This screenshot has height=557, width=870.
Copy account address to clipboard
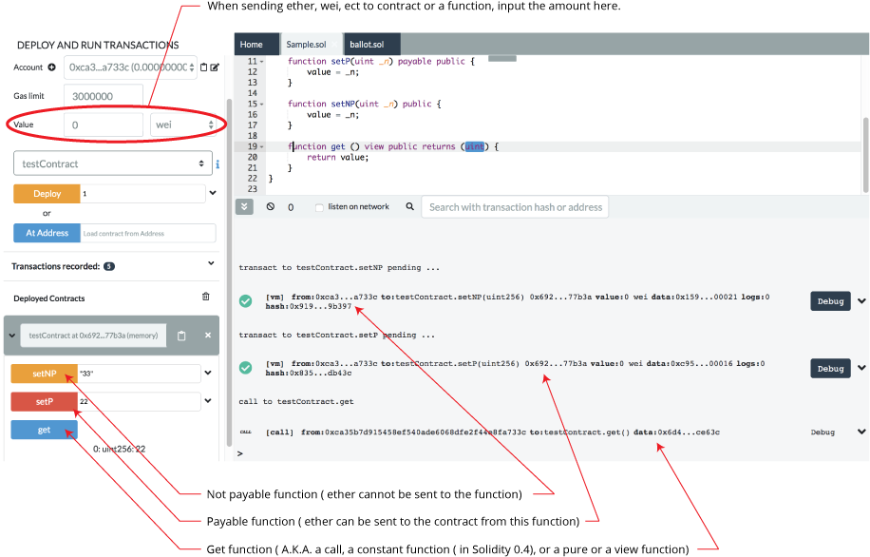click(203, 67)
